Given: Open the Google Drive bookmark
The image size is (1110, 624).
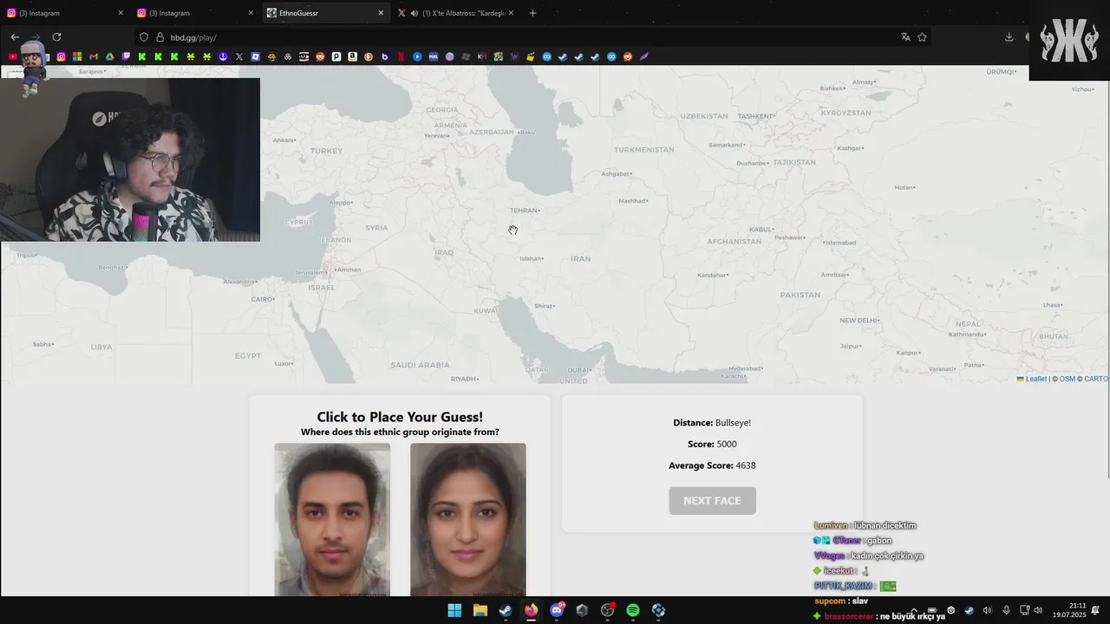Looking at the screenshot, I should (x=109, y=56).
